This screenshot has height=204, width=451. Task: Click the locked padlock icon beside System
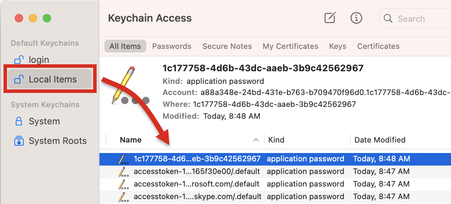point(19,121)
